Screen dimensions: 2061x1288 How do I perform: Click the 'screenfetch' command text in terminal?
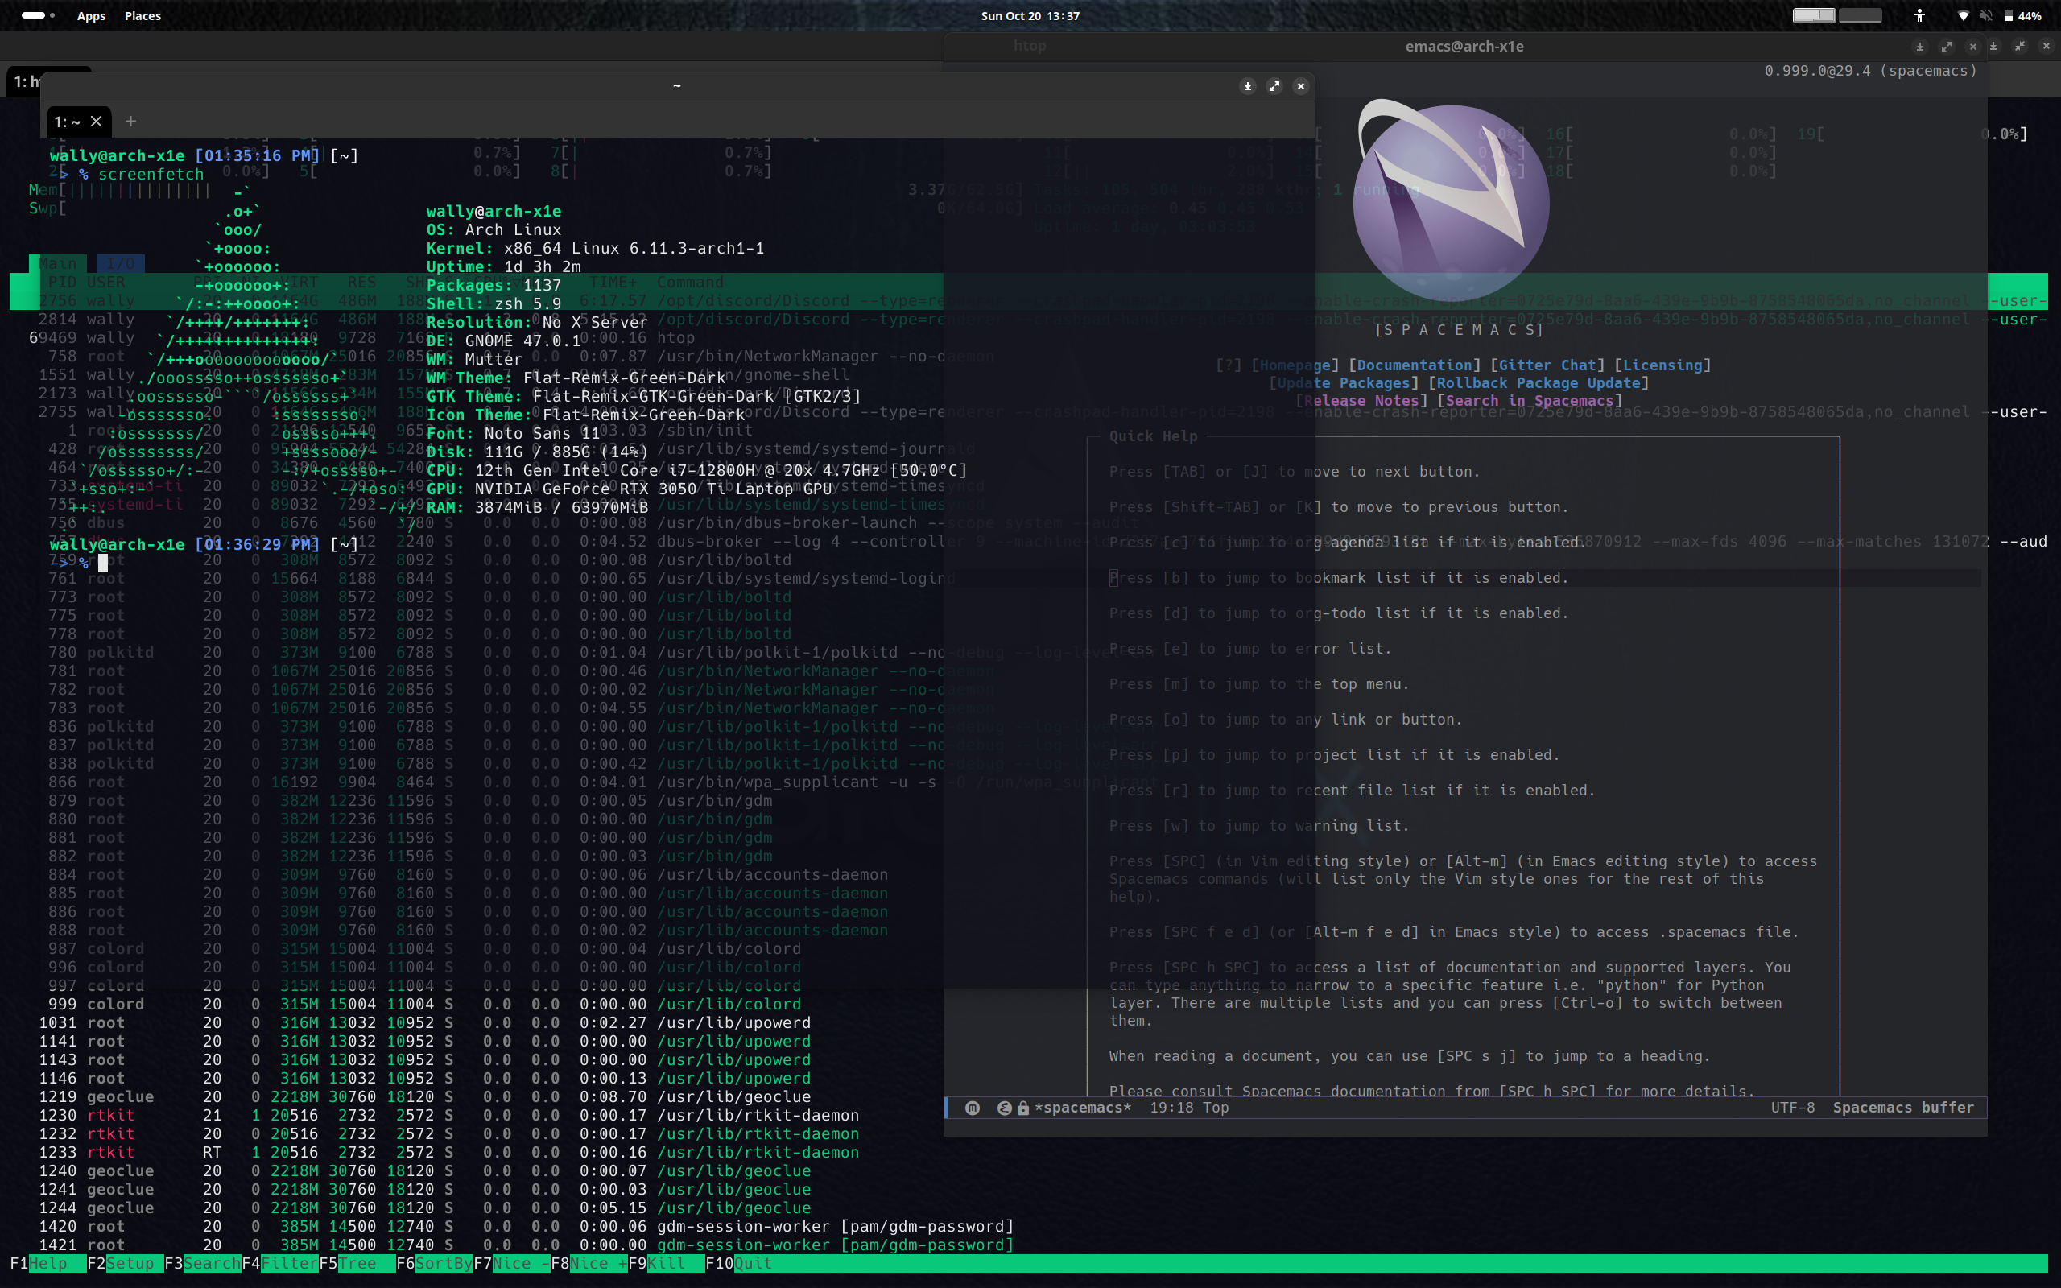pyautogui.click(x=151, y=174)
